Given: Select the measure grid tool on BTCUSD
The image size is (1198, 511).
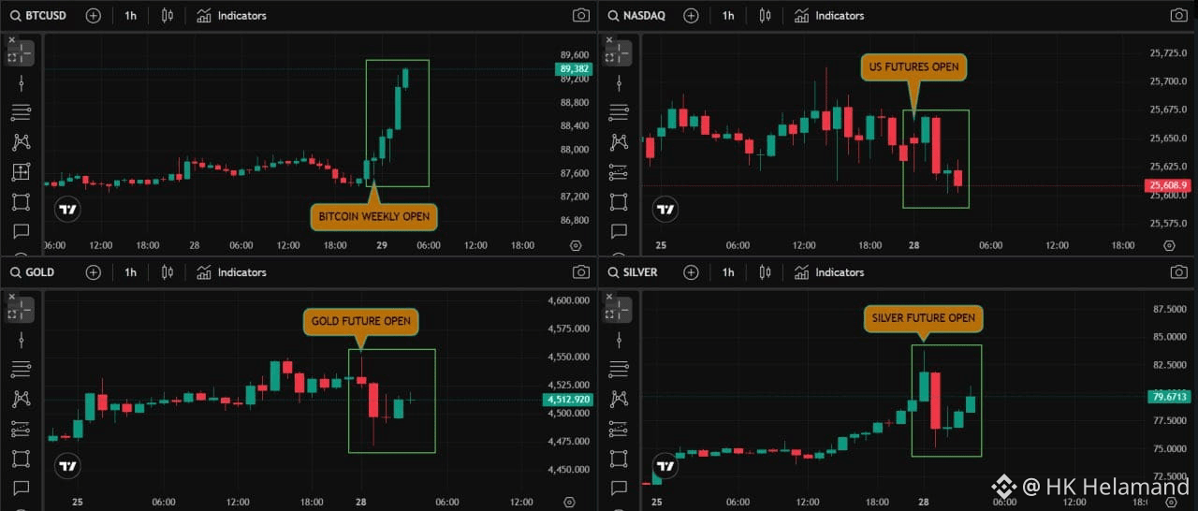Looking at the screenshot, I should (x=21, y=172).
